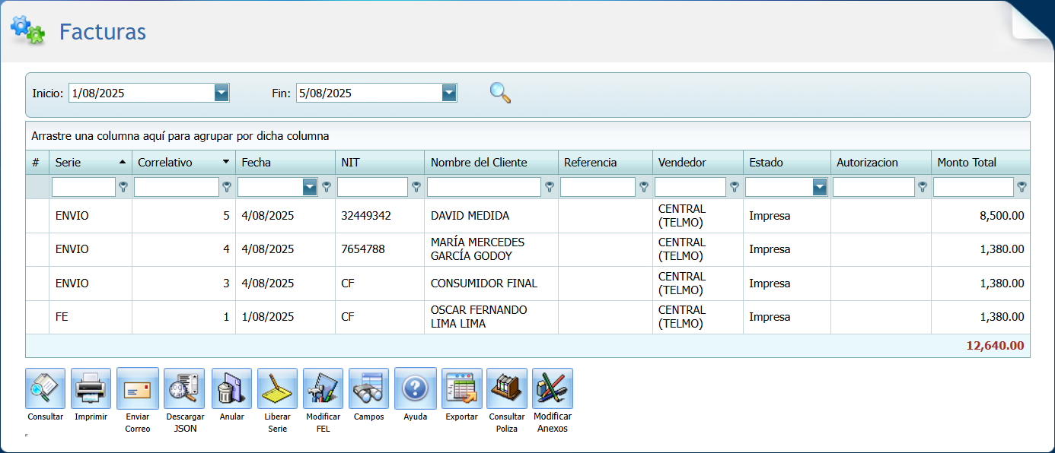Viewport: 1055px width, 453px height.
Task: Click the Imprimir printer icon
Action: coord(91,388)
